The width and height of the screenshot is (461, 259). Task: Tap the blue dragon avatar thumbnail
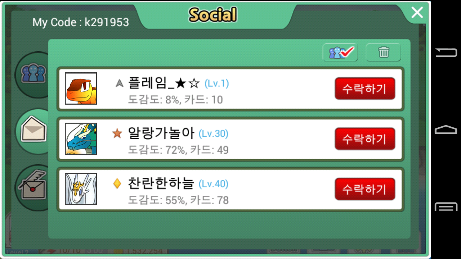coord(81,139)
